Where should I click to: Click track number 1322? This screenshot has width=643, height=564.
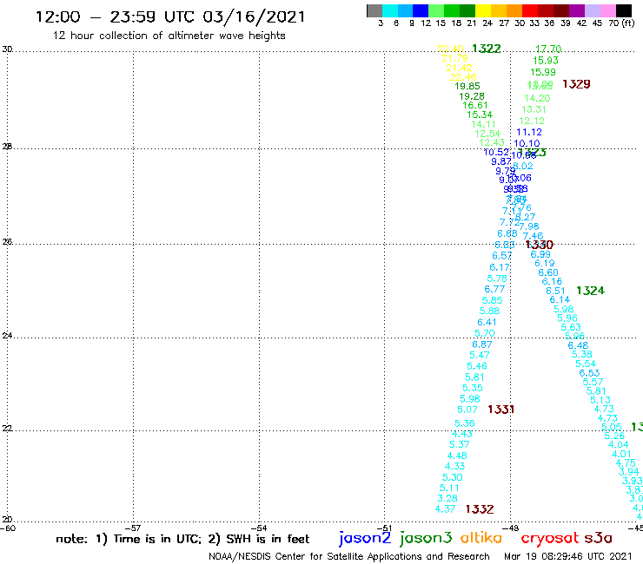click(x=487, y=49)
